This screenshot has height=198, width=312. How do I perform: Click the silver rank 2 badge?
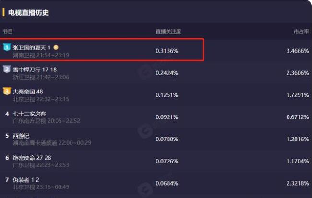(x=7, y=69)
